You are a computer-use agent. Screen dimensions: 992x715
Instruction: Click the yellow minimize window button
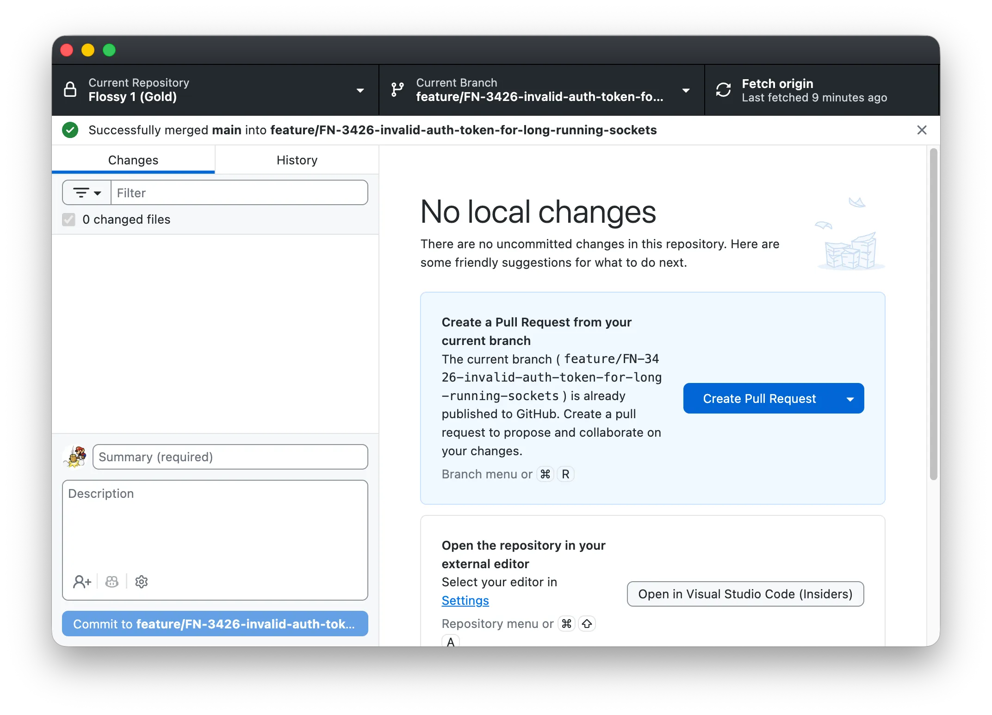88,50
